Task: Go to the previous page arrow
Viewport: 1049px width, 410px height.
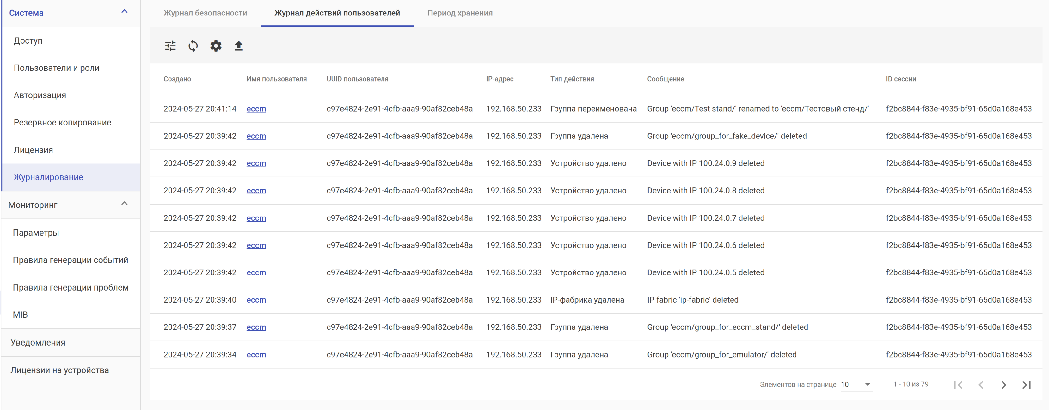Action: [981, 385]
